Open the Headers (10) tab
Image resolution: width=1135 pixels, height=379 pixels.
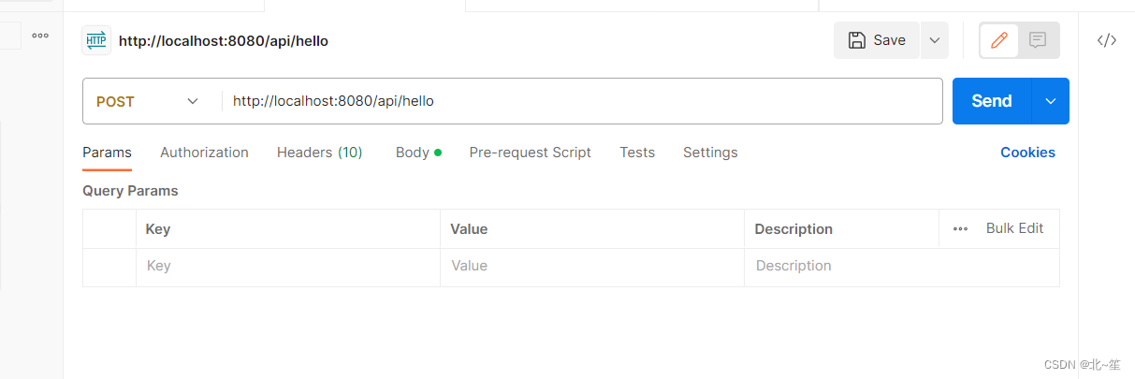coord(319,153)
